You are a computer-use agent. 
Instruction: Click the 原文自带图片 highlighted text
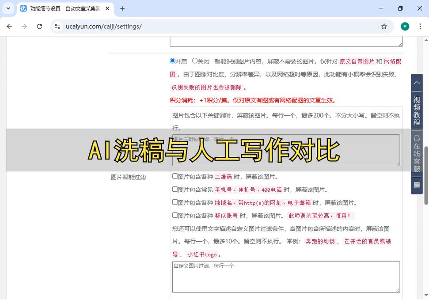tap(357, 61)
